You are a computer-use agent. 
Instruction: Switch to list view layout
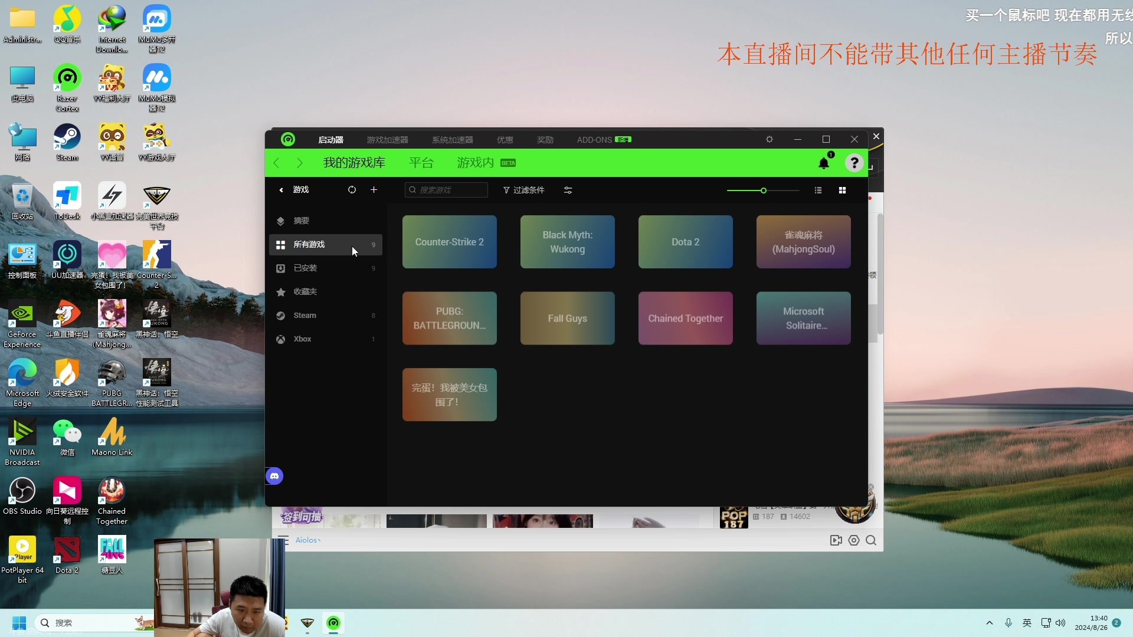[x=818, y=190]
